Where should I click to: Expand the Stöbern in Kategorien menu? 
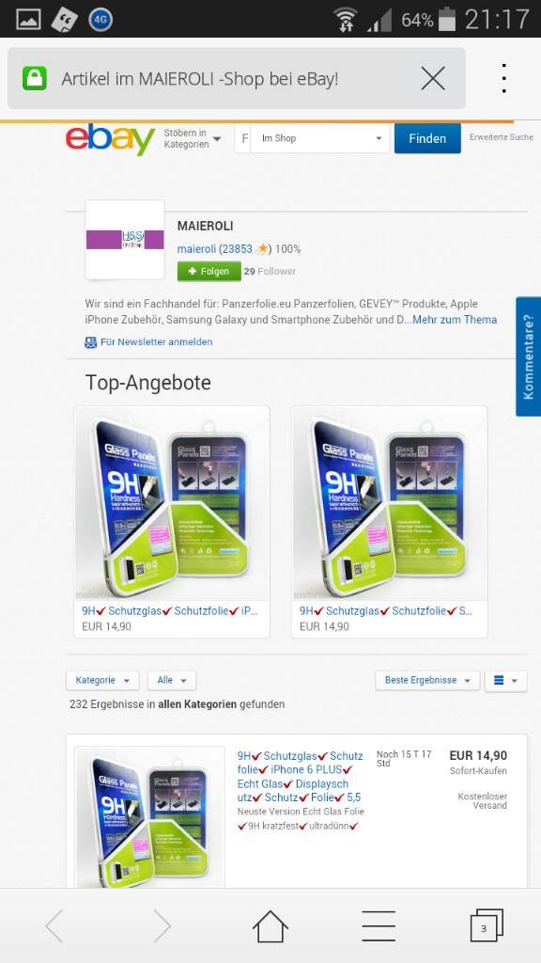coord(192,138)
